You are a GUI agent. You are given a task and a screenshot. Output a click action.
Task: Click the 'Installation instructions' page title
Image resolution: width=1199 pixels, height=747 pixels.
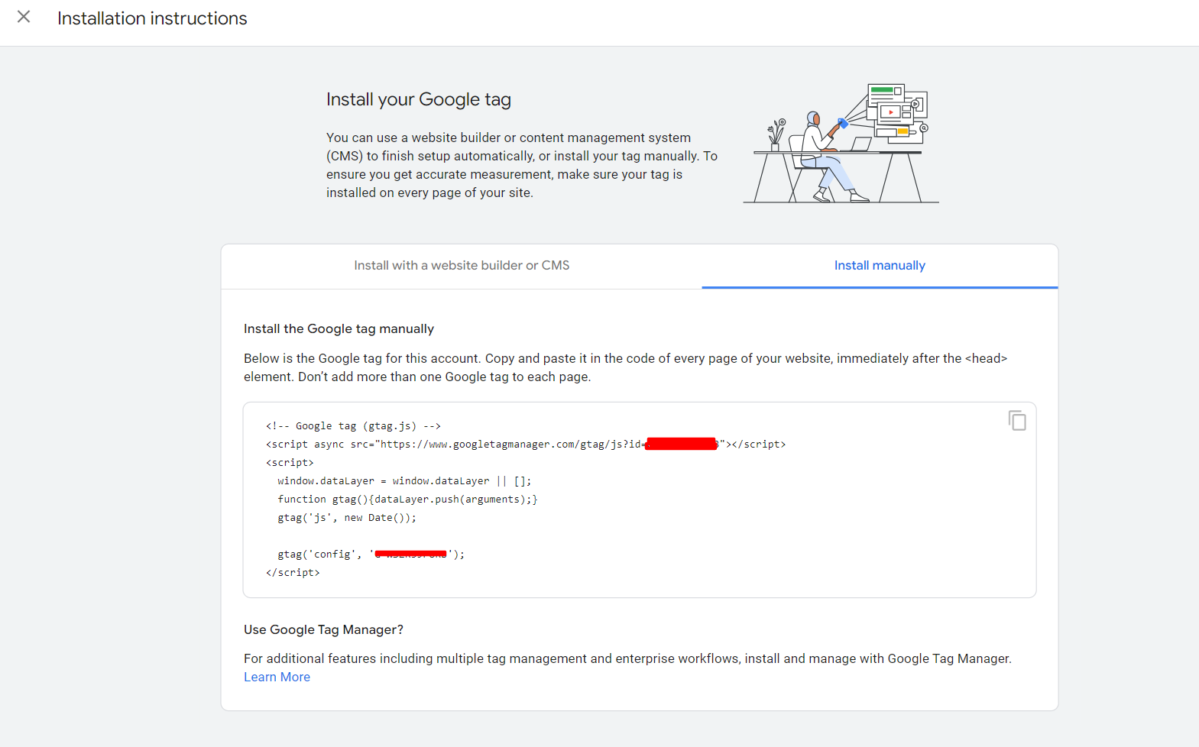click(152, 18)
